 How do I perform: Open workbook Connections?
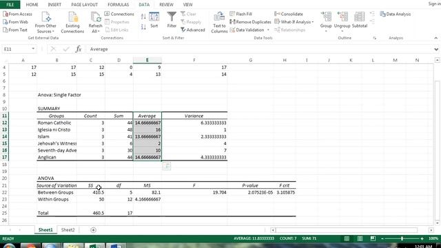pos(119,14)
